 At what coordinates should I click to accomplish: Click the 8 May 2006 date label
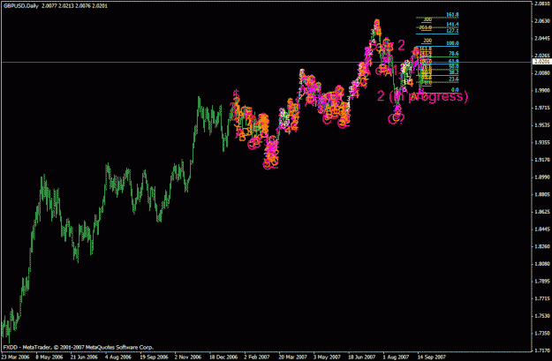[49, 357]
